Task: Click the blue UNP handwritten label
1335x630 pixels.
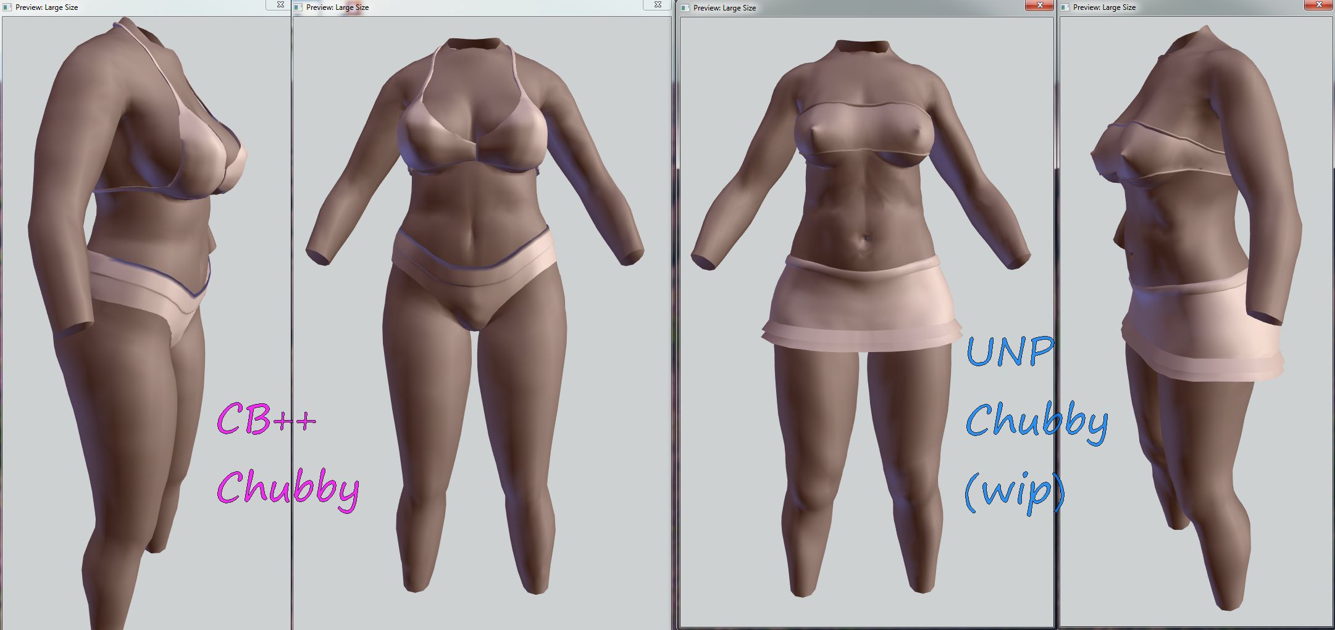Action: pyautogui.click(x=1009, y=352)
